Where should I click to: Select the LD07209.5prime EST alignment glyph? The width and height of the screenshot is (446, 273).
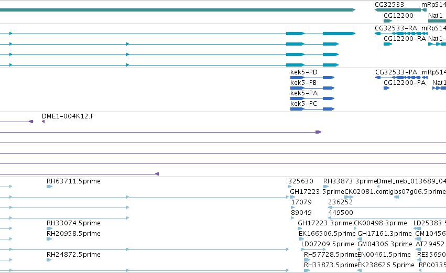coord(313,249)
